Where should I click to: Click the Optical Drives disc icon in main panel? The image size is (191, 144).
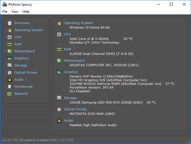tap(59, 109)
